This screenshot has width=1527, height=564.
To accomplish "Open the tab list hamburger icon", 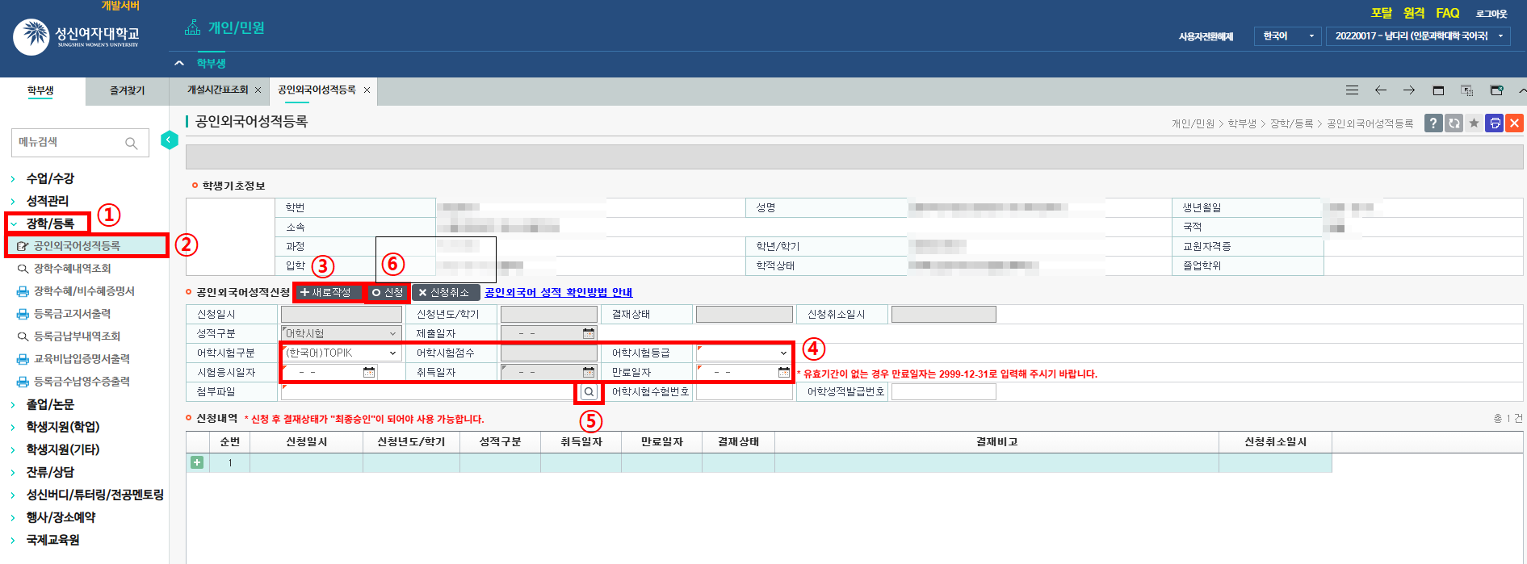I will coord(1352,90).
